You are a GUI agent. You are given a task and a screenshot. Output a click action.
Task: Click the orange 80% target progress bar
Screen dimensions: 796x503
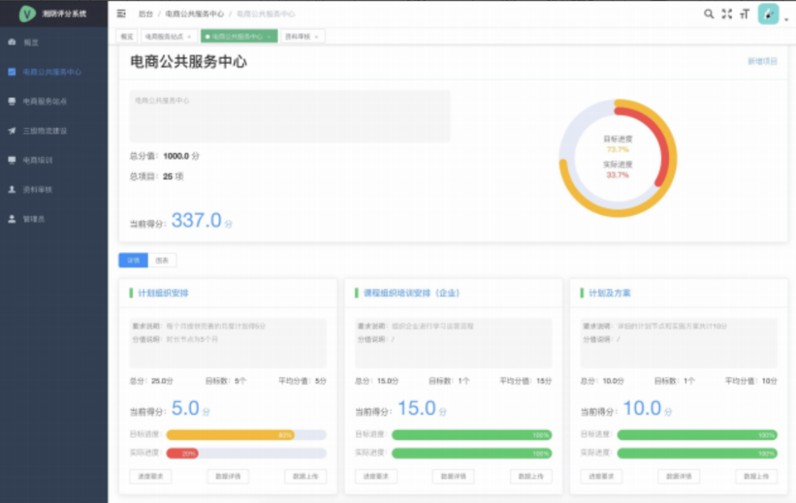[x=230, y=435]
